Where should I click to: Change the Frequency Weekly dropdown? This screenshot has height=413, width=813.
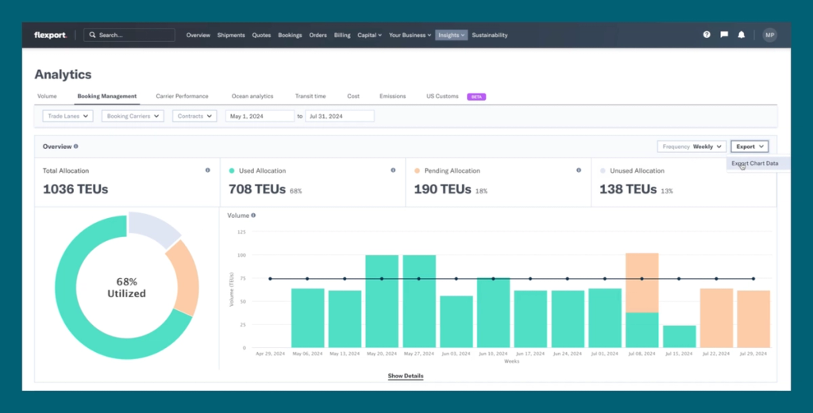pos(692,147)
